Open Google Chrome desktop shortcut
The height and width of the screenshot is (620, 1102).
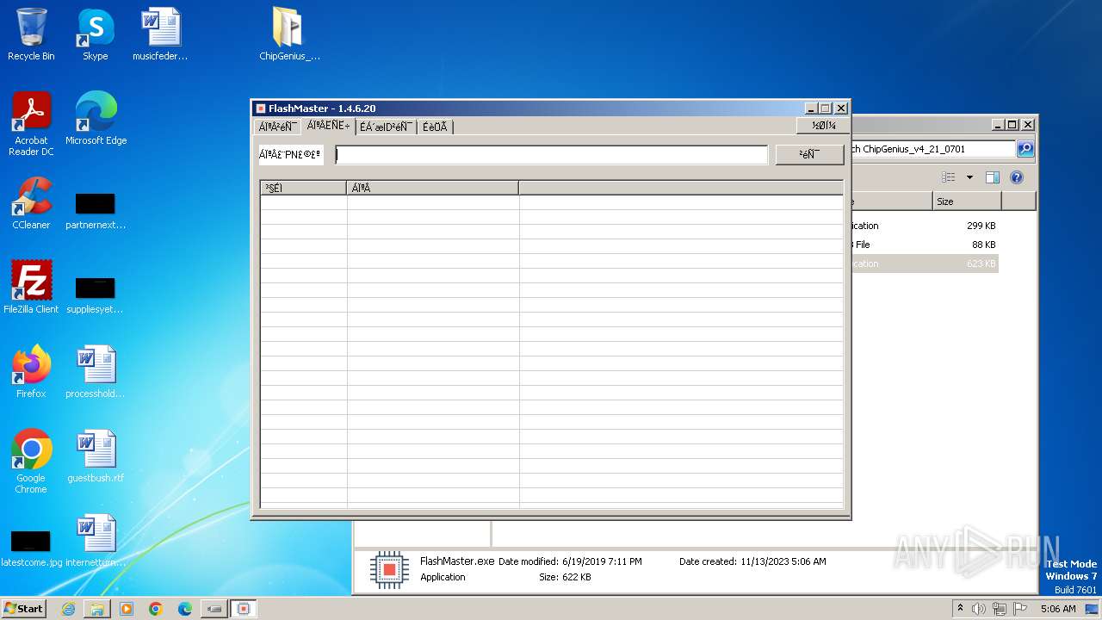coord(31,462)
